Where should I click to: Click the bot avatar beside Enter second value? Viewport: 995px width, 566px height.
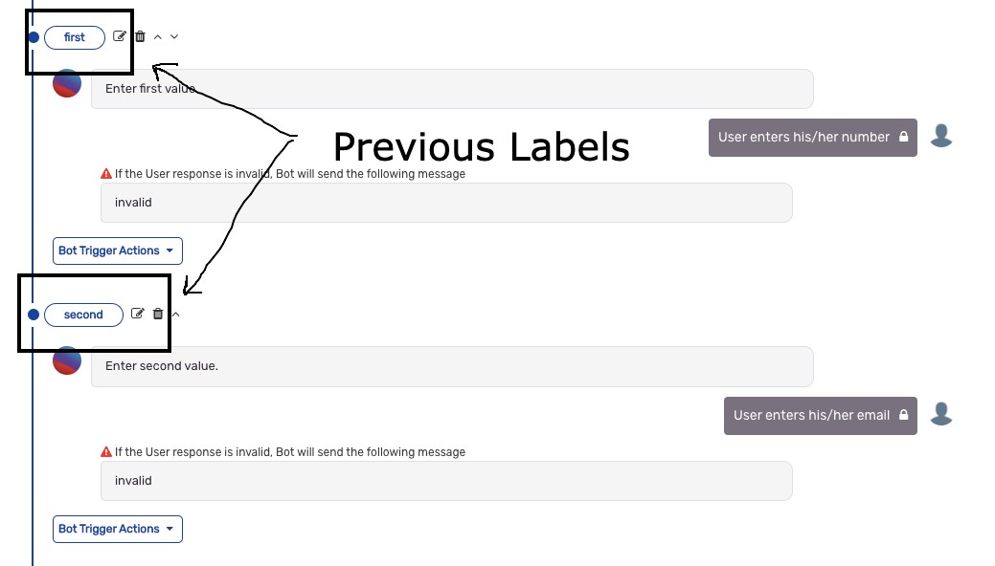click(66, 361)
